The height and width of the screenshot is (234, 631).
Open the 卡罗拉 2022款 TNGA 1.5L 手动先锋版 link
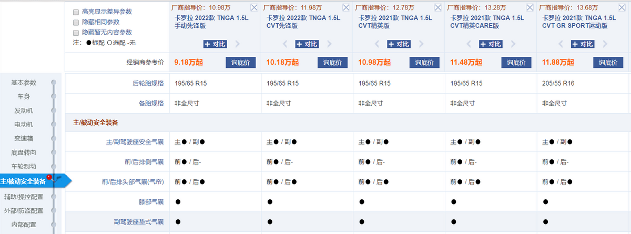point(211,22)
